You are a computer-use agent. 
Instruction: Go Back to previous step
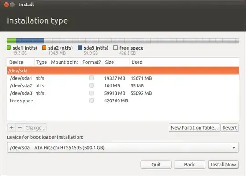(190, 165)
